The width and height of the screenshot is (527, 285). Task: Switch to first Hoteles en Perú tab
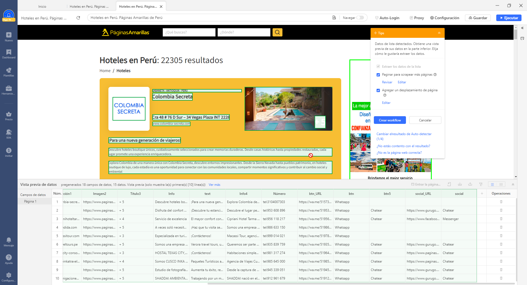(89, 6)
